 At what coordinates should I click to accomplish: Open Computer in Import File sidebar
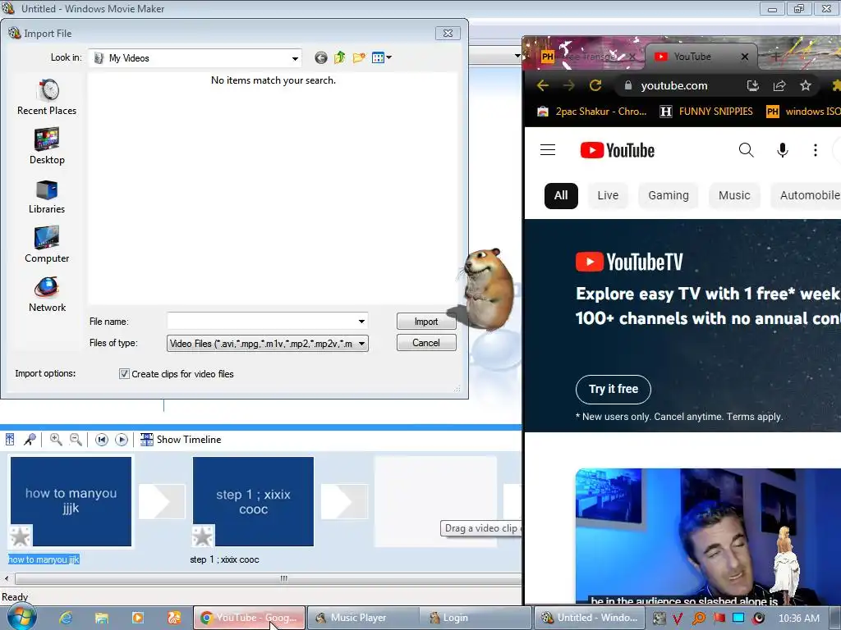click(47, 245)
